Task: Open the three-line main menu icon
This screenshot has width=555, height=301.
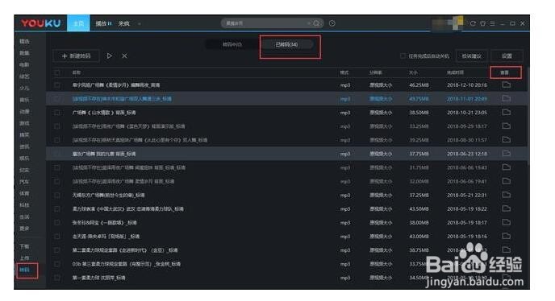Action: [x=492, y=23]
